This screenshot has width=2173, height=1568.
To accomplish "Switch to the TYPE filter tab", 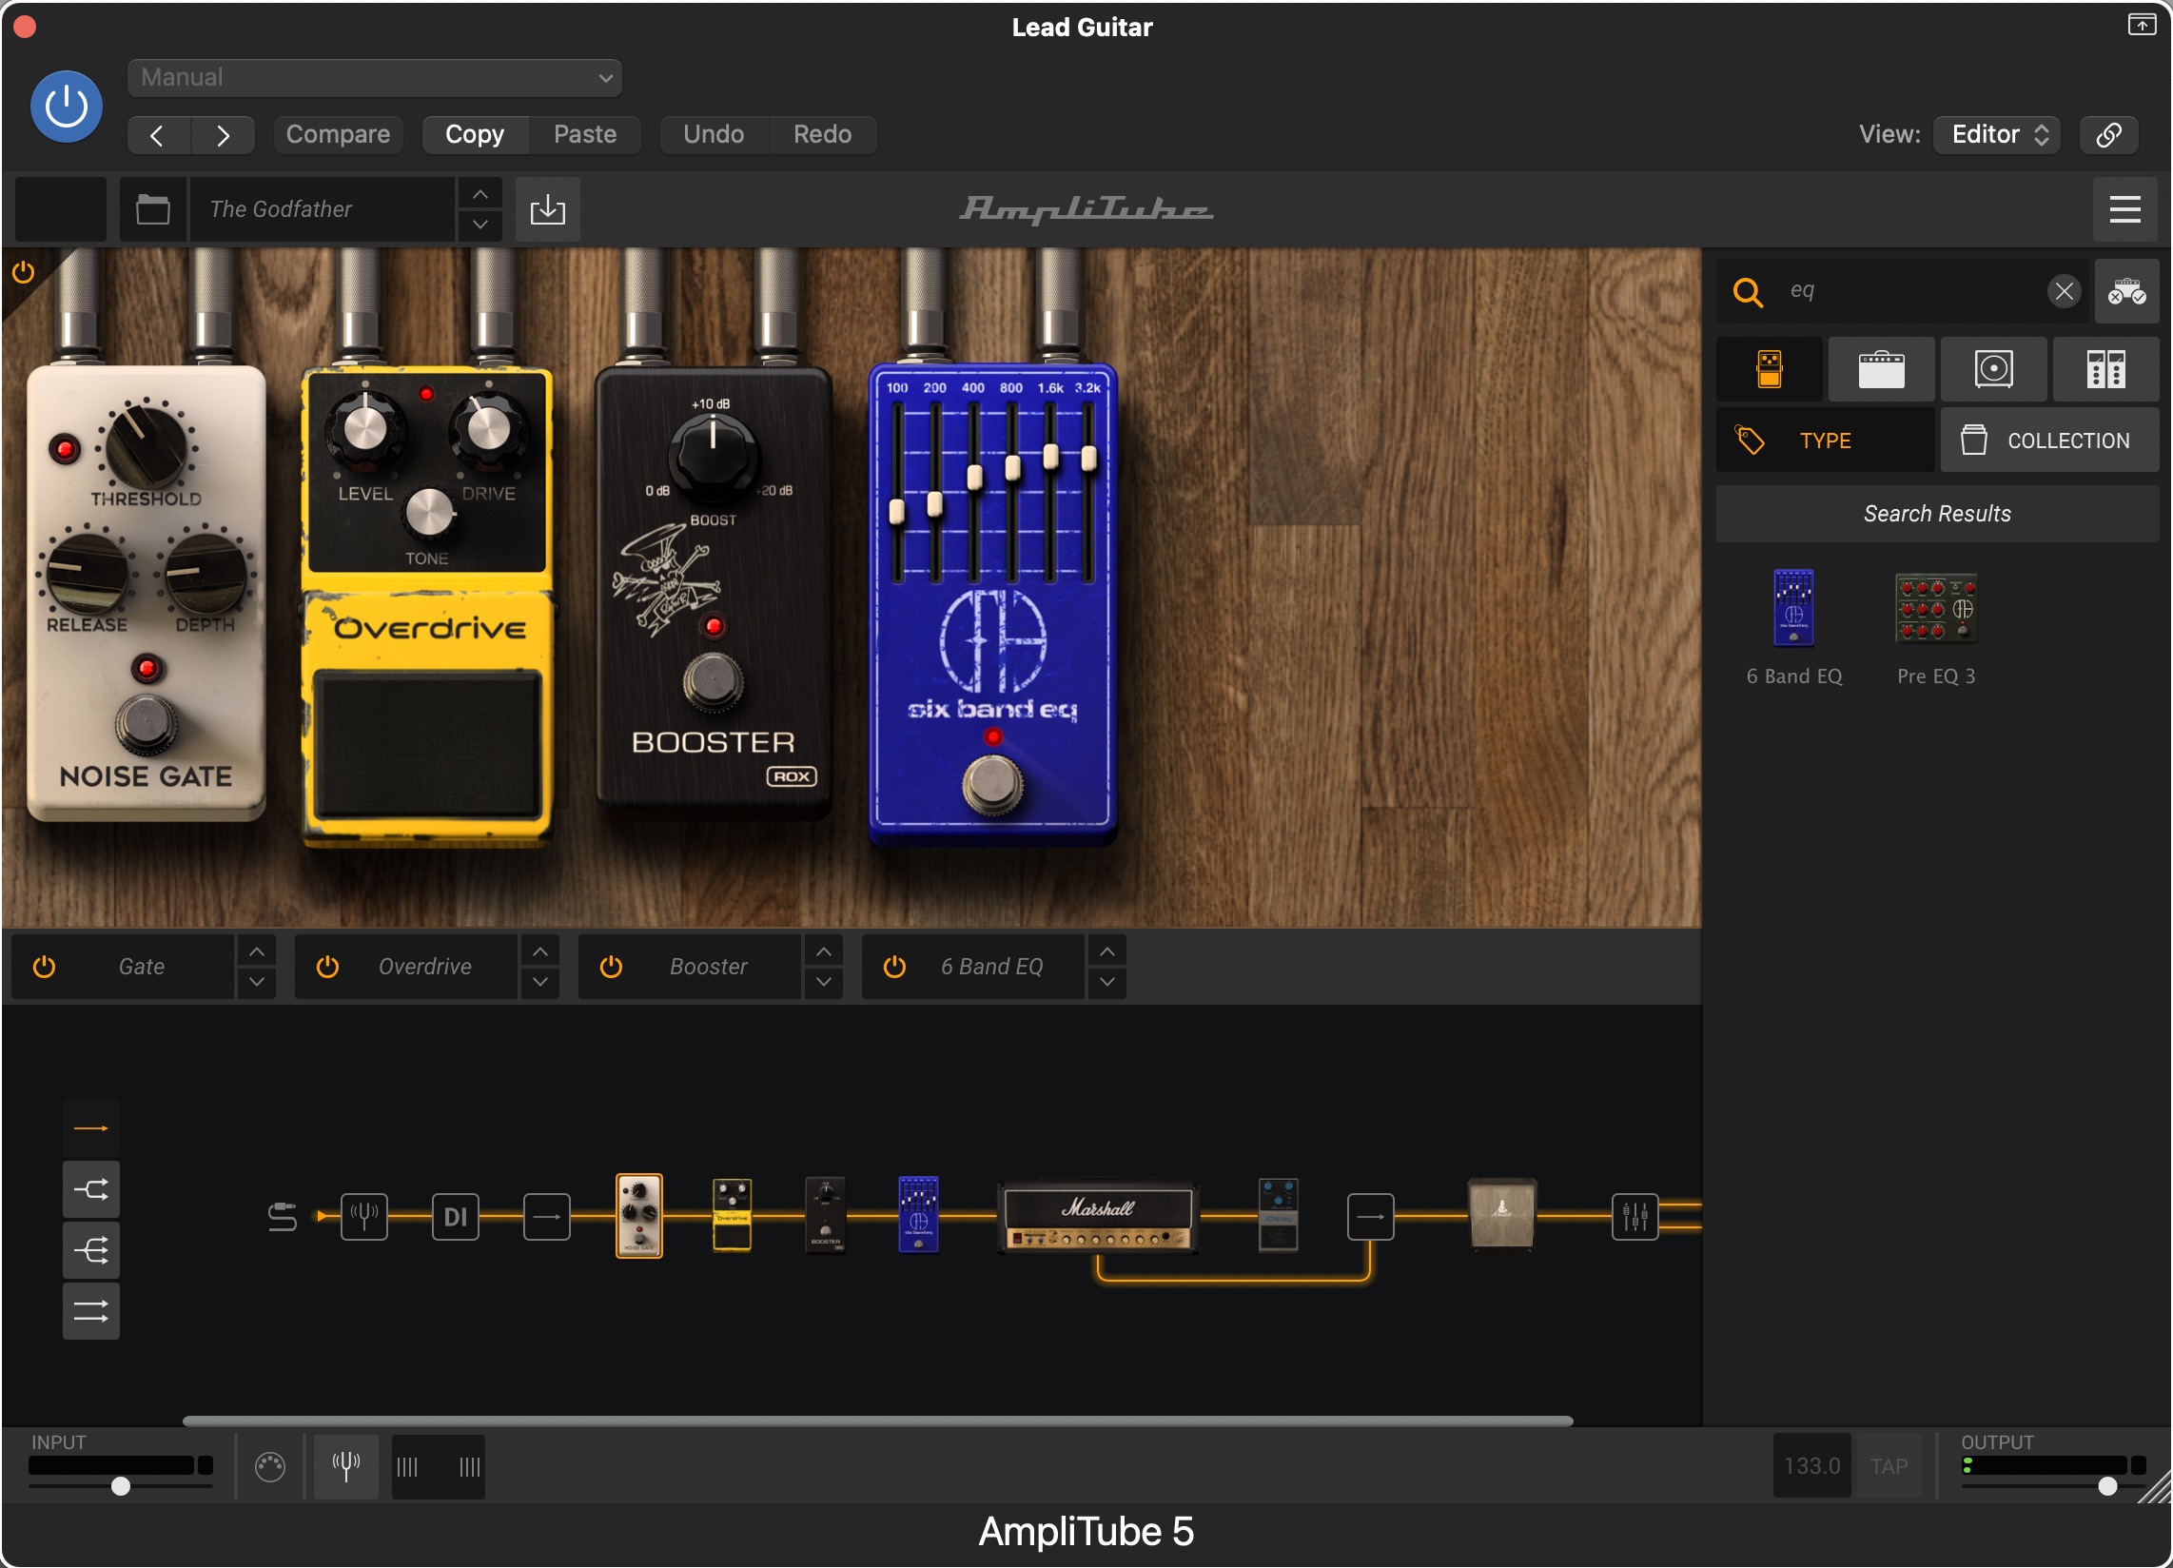I will click(1825, 441).
